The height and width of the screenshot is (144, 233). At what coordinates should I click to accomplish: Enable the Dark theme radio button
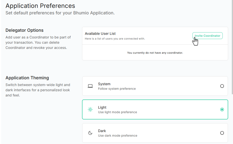[x=222, y=133]
